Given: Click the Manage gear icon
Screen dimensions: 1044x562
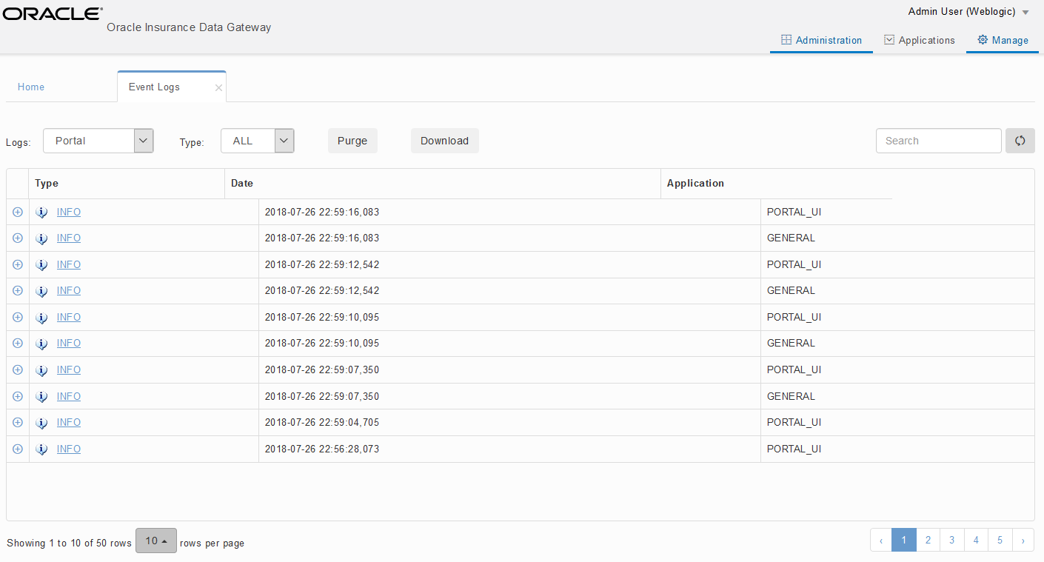Looking at the screenshot, I should point(983,39).
